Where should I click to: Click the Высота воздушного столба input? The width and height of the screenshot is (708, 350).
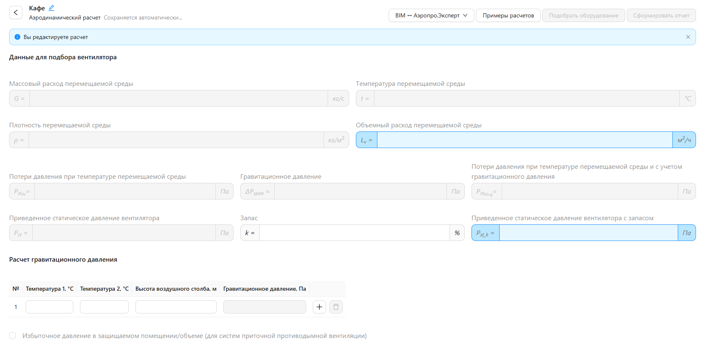[x=176, y=307]
